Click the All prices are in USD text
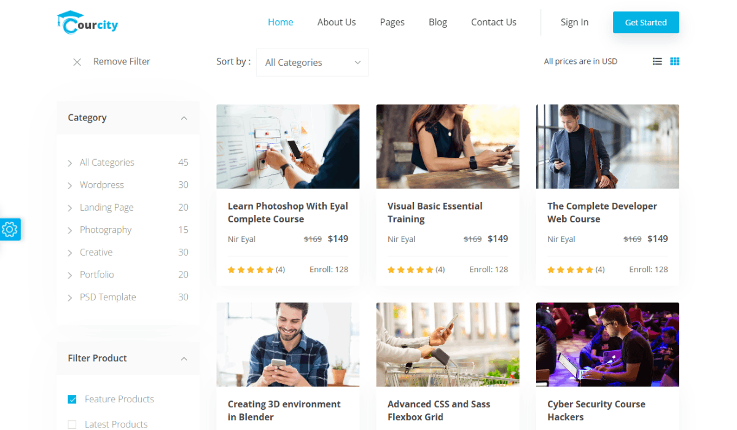This screenshot has height=430, width=737. click(x=580, y=61)
